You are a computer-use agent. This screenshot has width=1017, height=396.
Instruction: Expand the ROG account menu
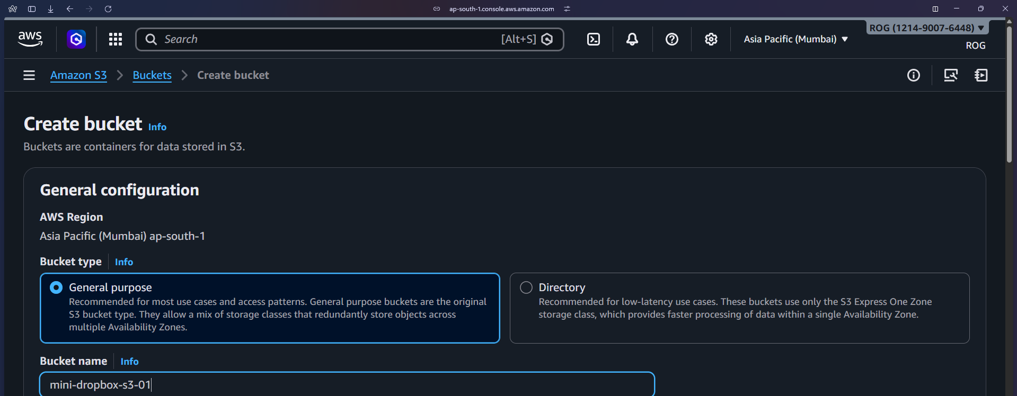point(926,28)
